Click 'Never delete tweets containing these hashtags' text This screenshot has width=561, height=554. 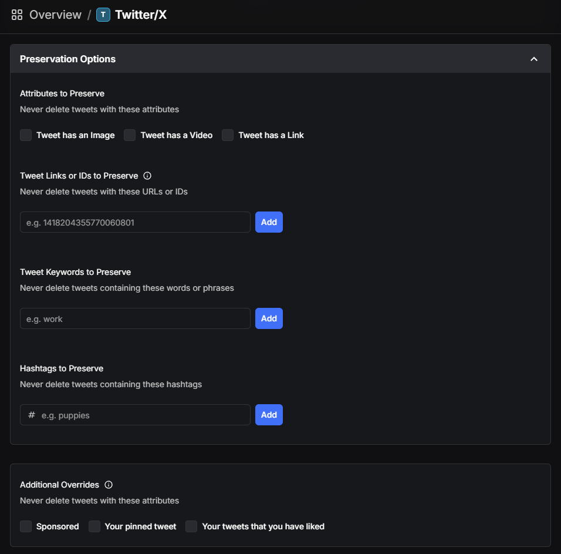point(111,385)
